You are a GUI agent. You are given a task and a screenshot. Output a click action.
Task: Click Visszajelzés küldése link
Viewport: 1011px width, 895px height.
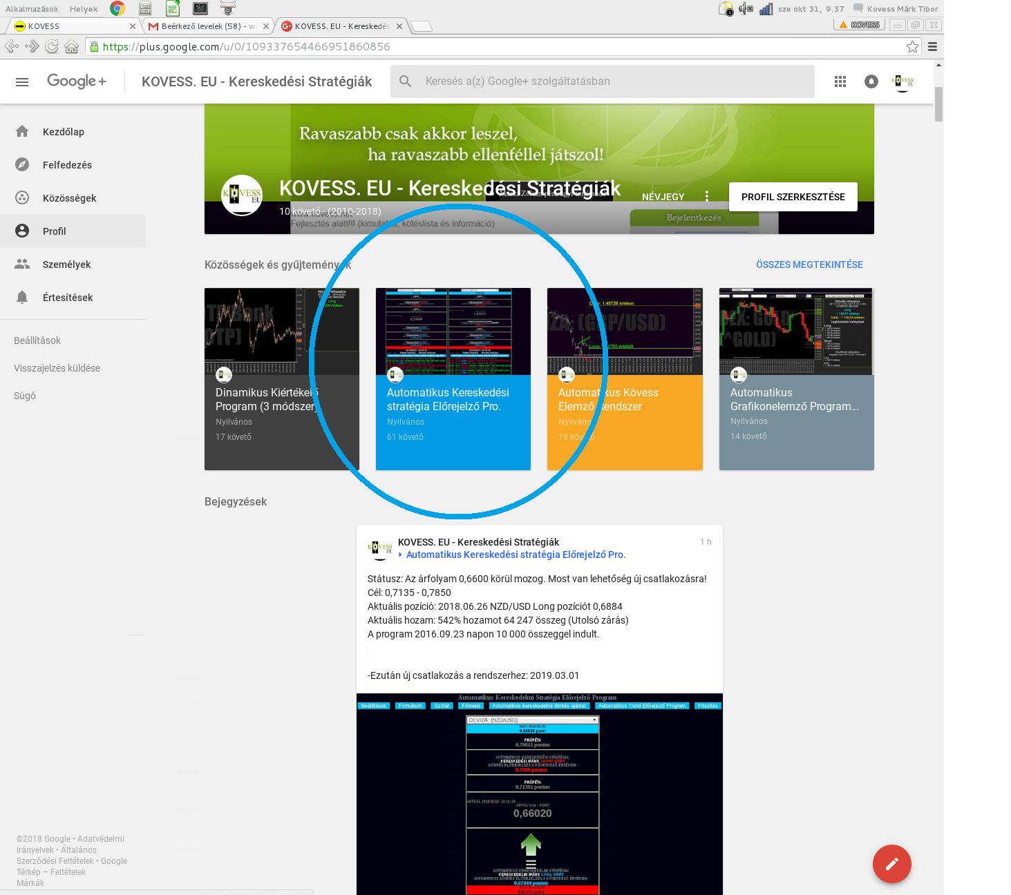(57, 368)
